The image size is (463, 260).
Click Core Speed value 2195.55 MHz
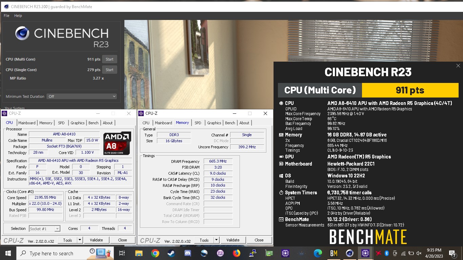[x=46, y=198]
